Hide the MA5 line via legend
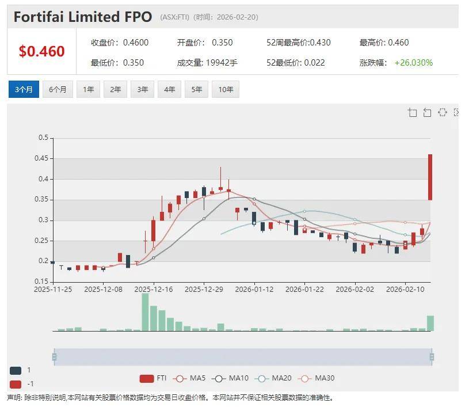This screenshot has height=407, width=469. [190, 378]
